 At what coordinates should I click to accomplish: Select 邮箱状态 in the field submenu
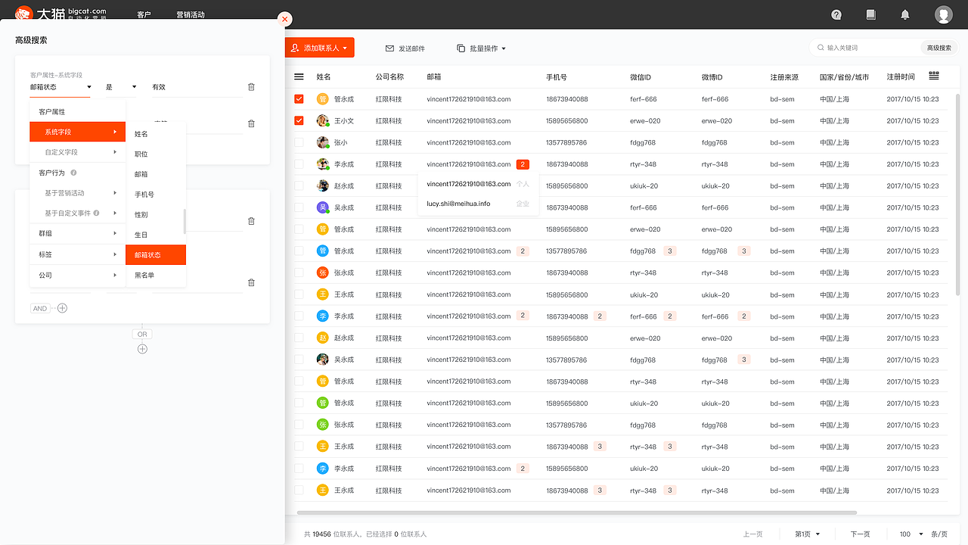point(155,255)
